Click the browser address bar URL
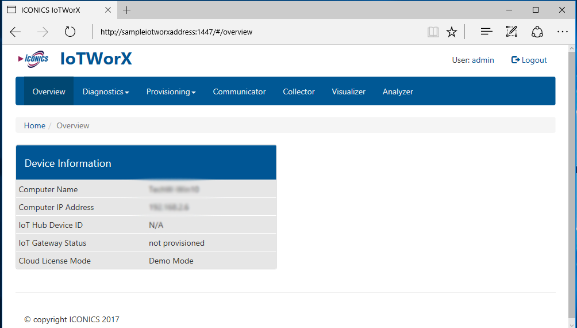The height and width of the screenshot is (328, 577). pos(176,32)
